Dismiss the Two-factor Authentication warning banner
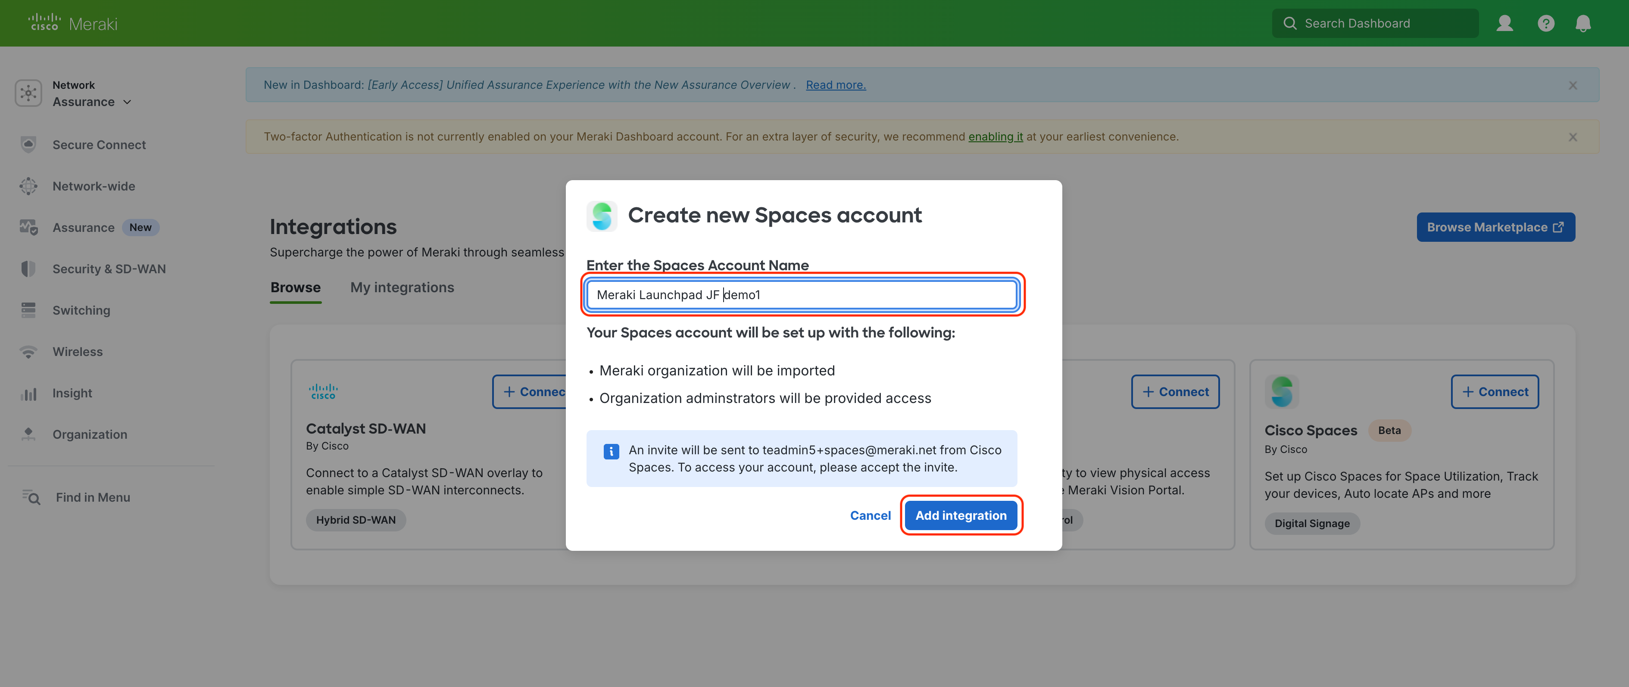This screenshot has width=1629, height=687. [1573, 137]
